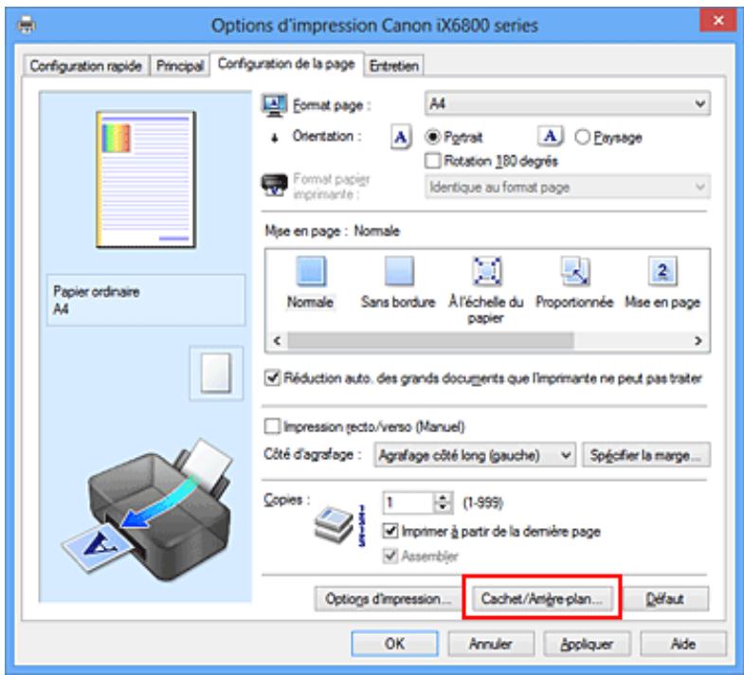Toggle Imprimer à partir de la dernière page
This screenshot has height=675, width=744.
tap(390, 530)
